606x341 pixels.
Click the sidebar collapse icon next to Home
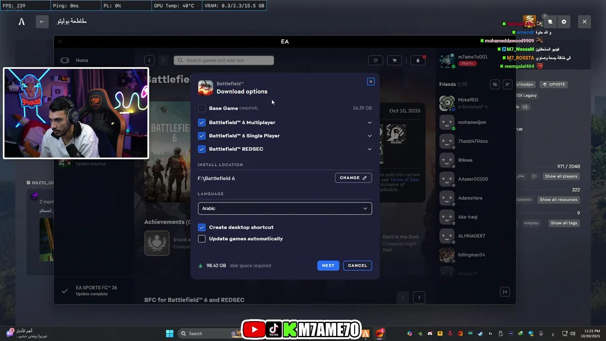tap(65, 60)
